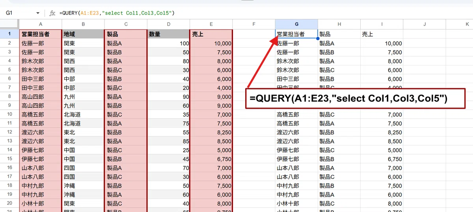
Task: Click 中部 in row 6
Action: (83, 79)
